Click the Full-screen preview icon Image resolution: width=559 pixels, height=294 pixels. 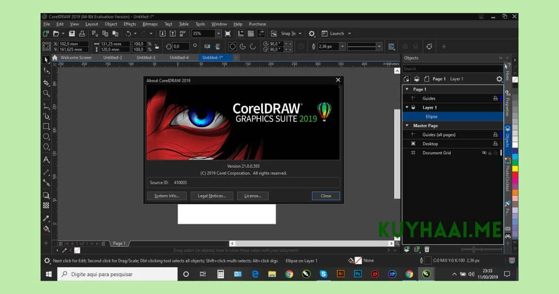pos(228,33)
